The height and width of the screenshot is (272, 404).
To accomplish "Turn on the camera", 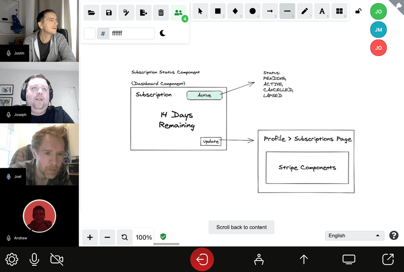I will pos(57,259).
